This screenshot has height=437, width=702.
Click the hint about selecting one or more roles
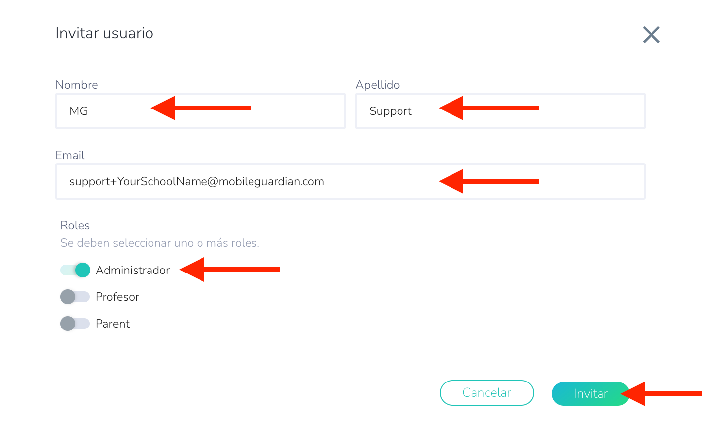(160, 243)
